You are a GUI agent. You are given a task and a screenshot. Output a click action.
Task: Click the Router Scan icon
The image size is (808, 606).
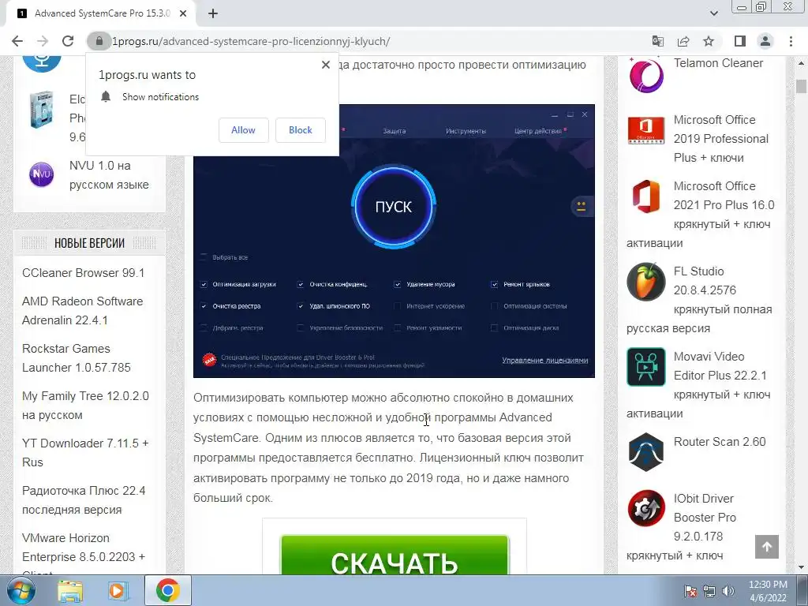coord(646,452)
